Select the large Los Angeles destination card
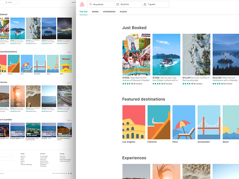 click(x=134, y=122)
